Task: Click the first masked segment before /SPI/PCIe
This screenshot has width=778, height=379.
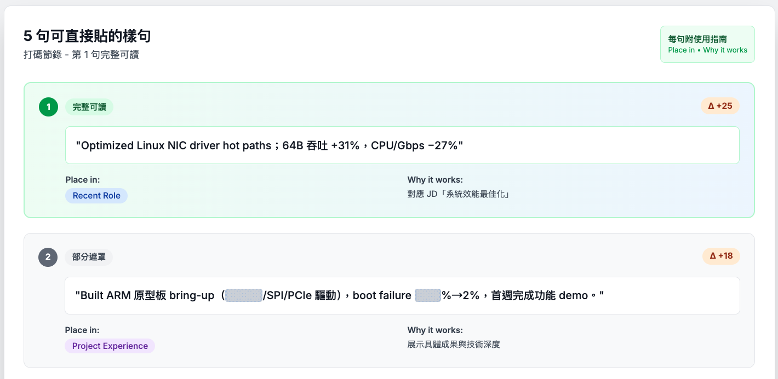Action: point(243,296)
